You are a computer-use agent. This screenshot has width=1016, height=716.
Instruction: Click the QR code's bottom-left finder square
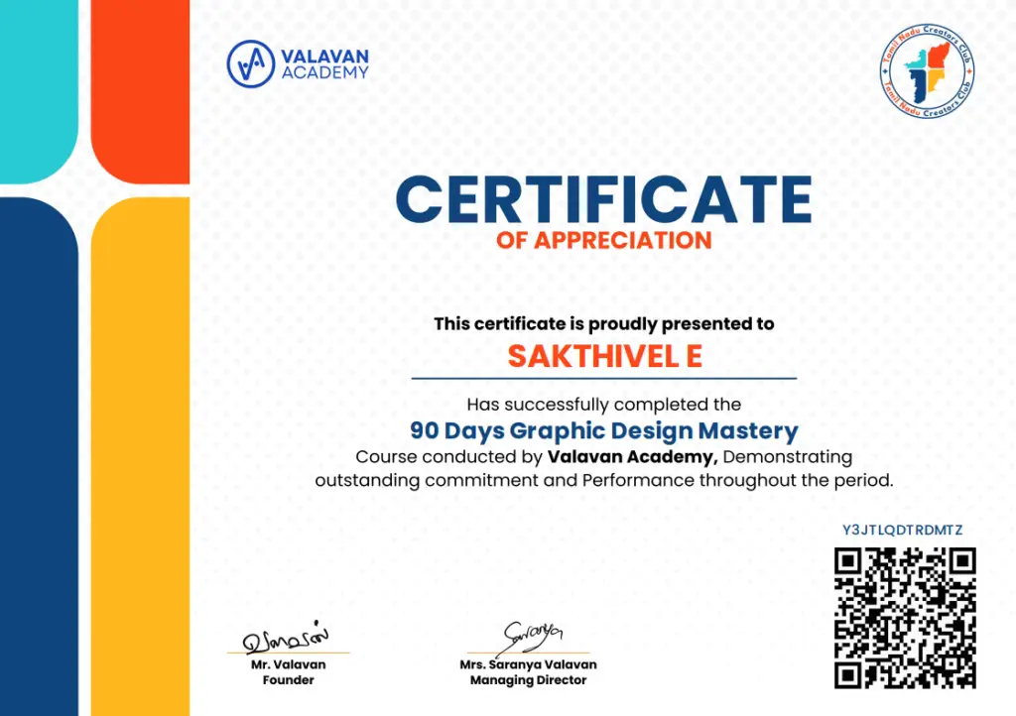click(848, 675)
